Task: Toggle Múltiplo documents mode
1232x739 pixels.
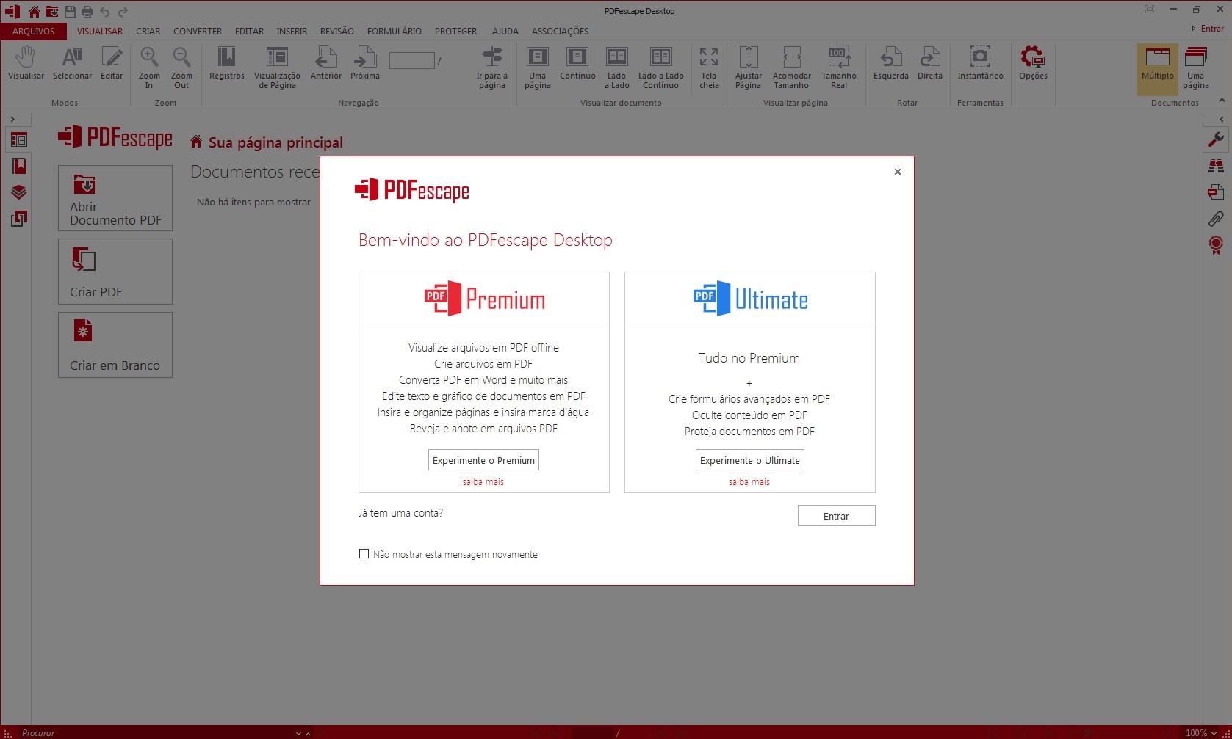Action: 1158,68
